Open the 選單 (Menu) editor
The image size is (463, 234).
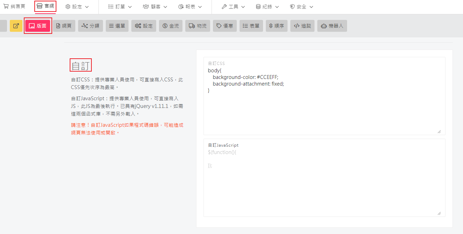point(117,25)
